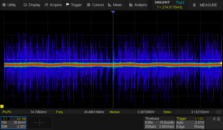Click the USB connection status icon
Image resolution: width=223 pixels, height=130 pixels.
click(x=214, y=119)
